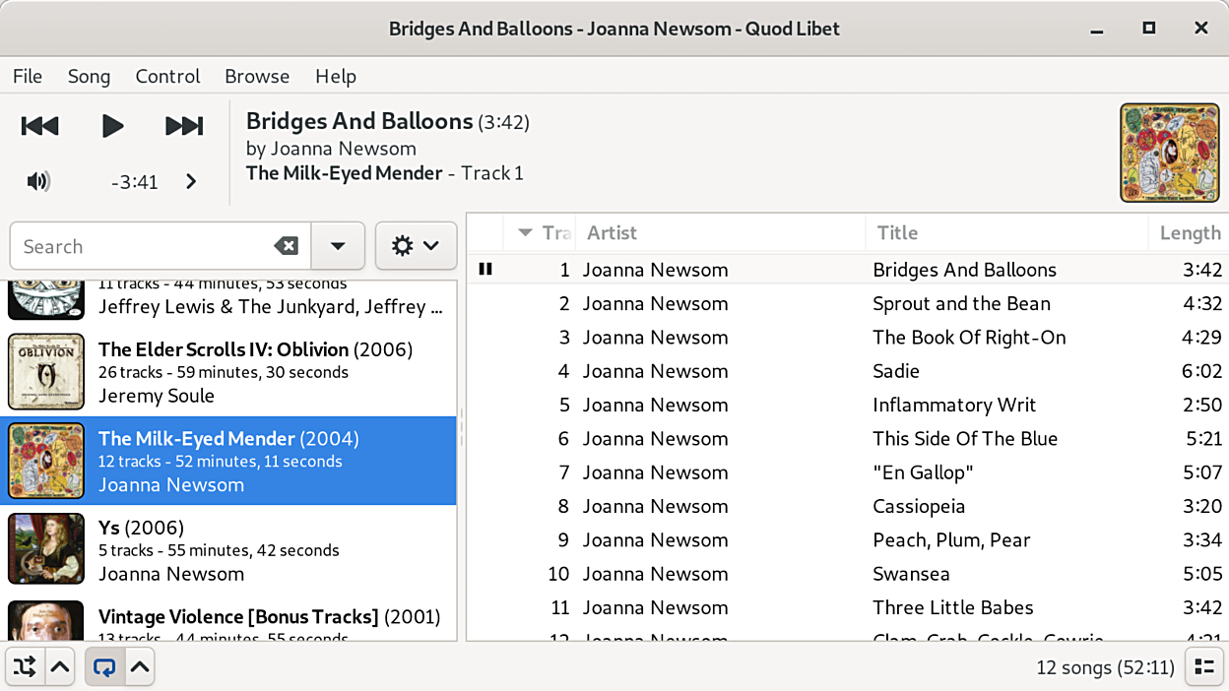Open the shuffle mode options arrow
Viewport: 1229px width, 691px height.
(x=60, y=667)
